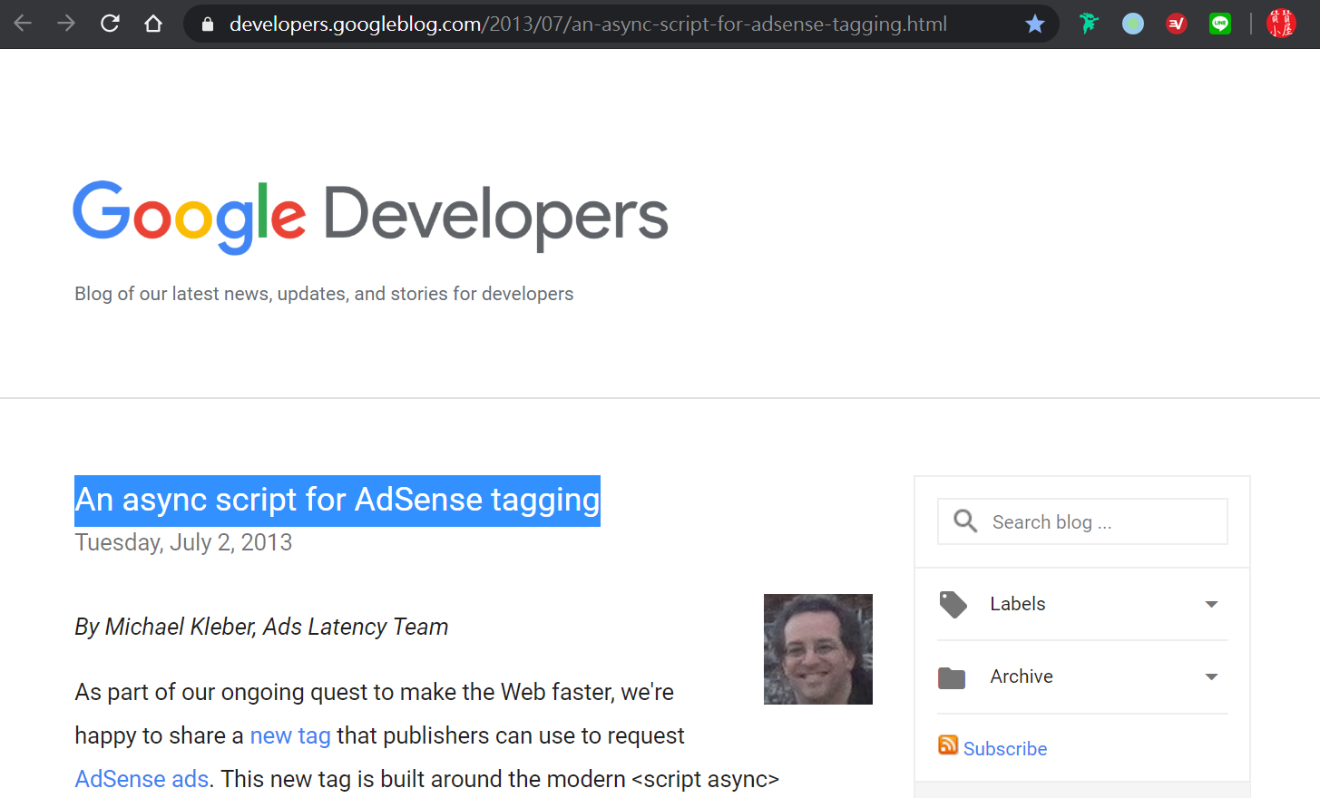Open the 'An async script for AdSense tagging' title
The width and height of the screenshot is (1320, 798).
337,500
